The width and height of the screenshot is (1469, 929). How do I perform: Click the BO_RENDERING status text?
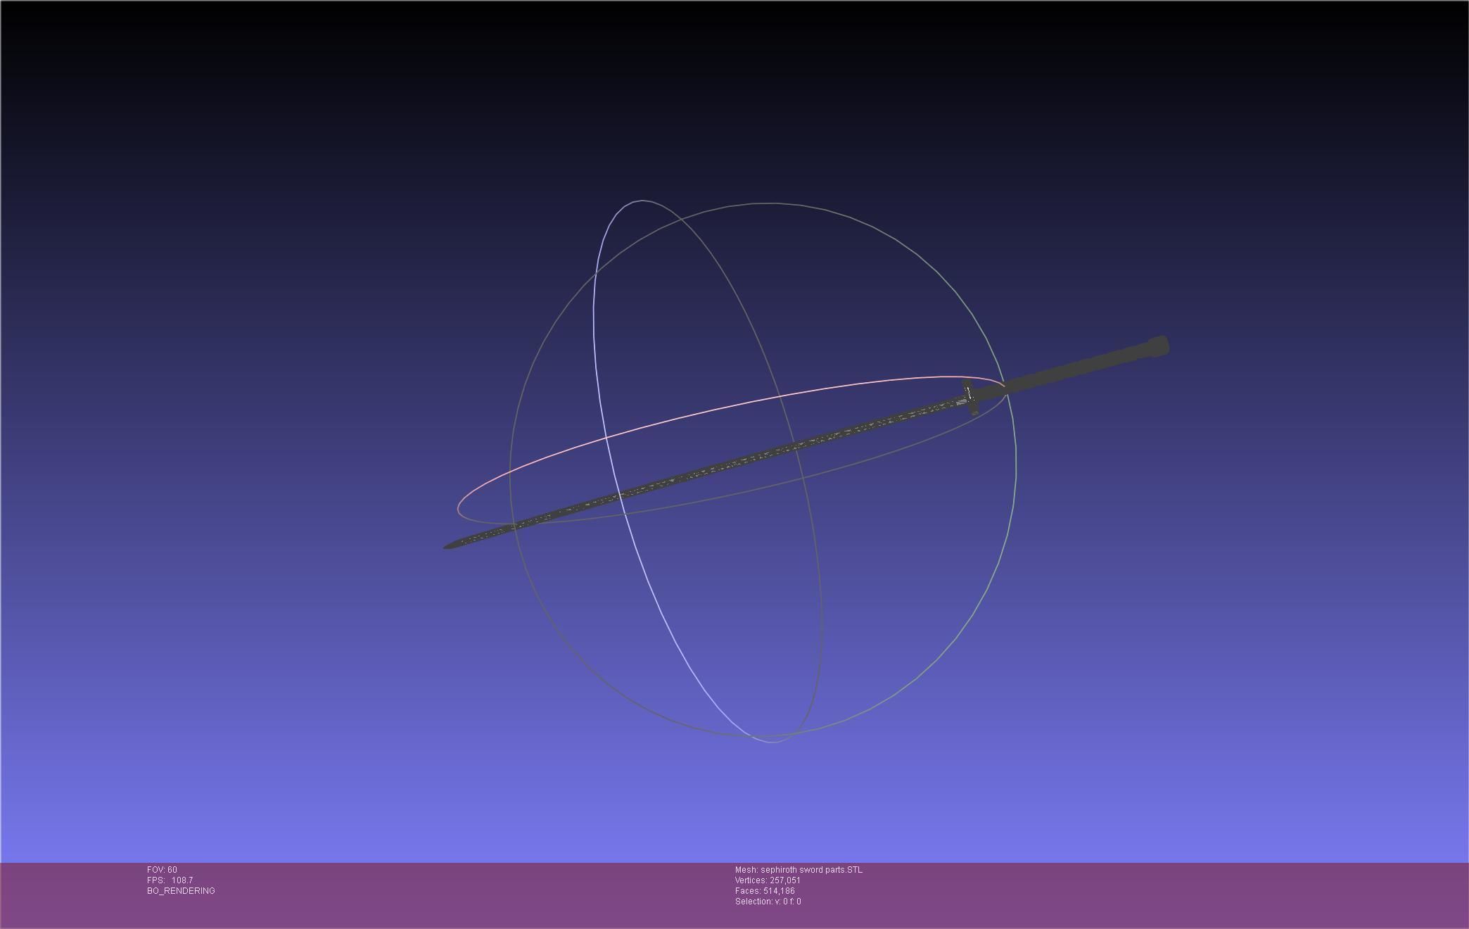181,891
